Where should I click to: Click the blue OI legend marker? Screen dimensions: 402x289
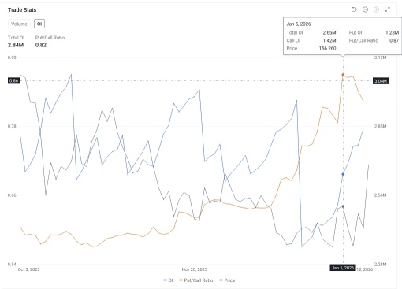click(165, 280)
